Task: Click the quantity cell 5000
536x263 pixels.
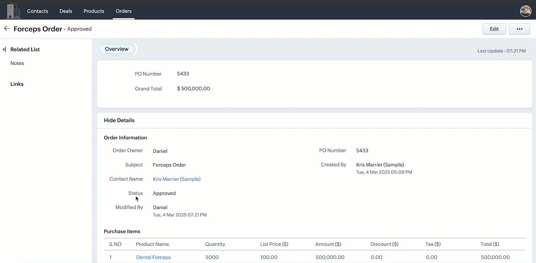Action: pyautogui.click(x=212, y=257)
